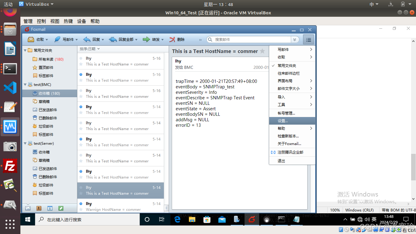Open 收取 toolbar dropdown arrow
The image size is (416, 234).
click(47, 40)
